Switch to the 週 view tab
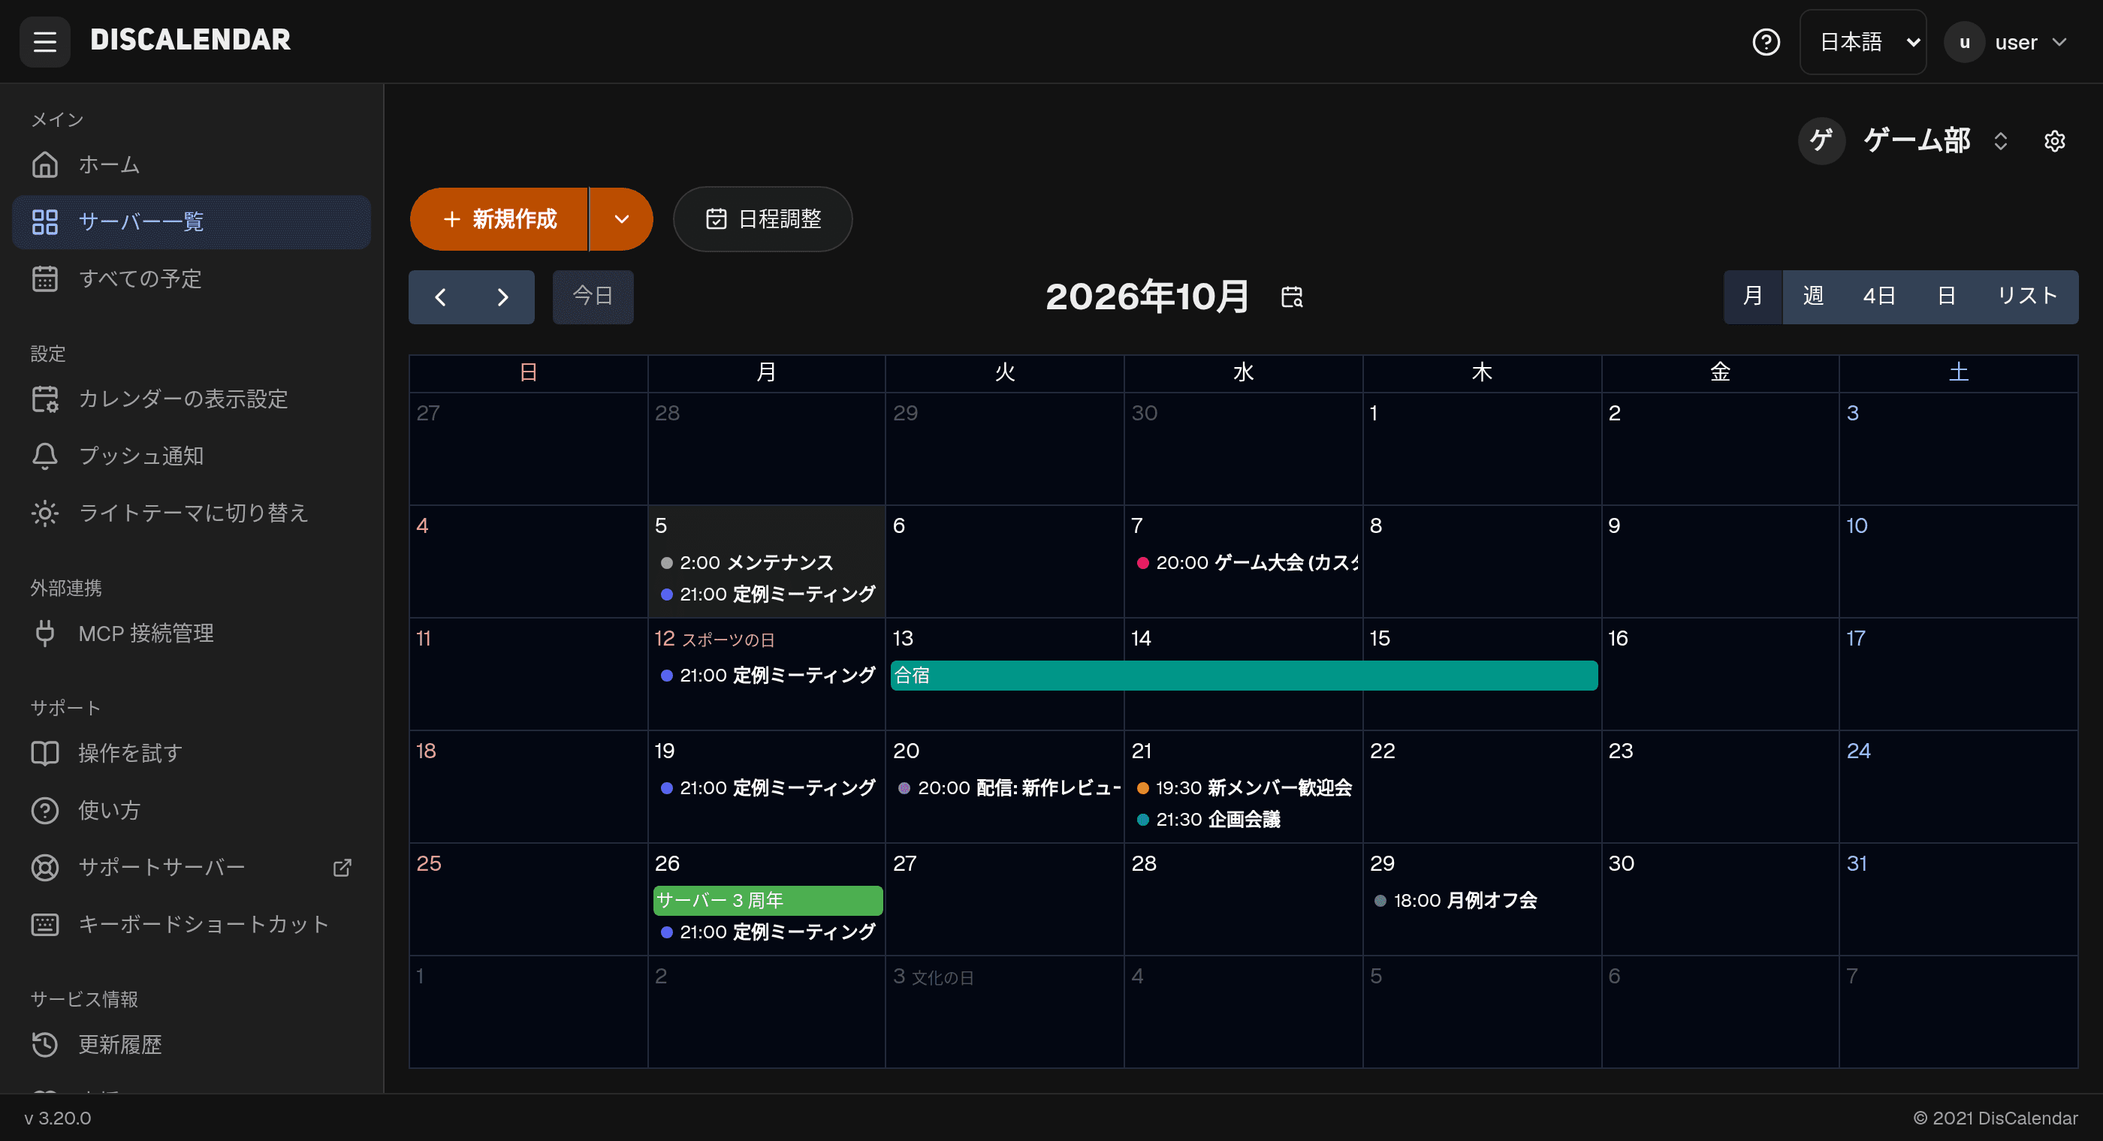 1813,297
